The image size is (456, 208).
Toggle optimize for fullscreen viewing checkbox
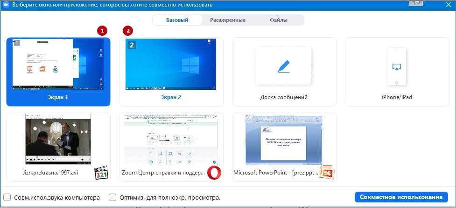tap(112, 197)
